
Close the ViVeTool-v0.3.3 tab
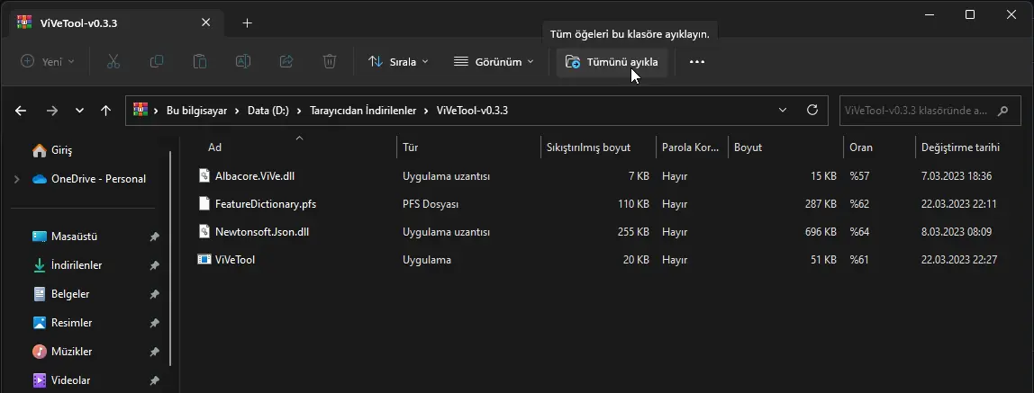[205, 22]
